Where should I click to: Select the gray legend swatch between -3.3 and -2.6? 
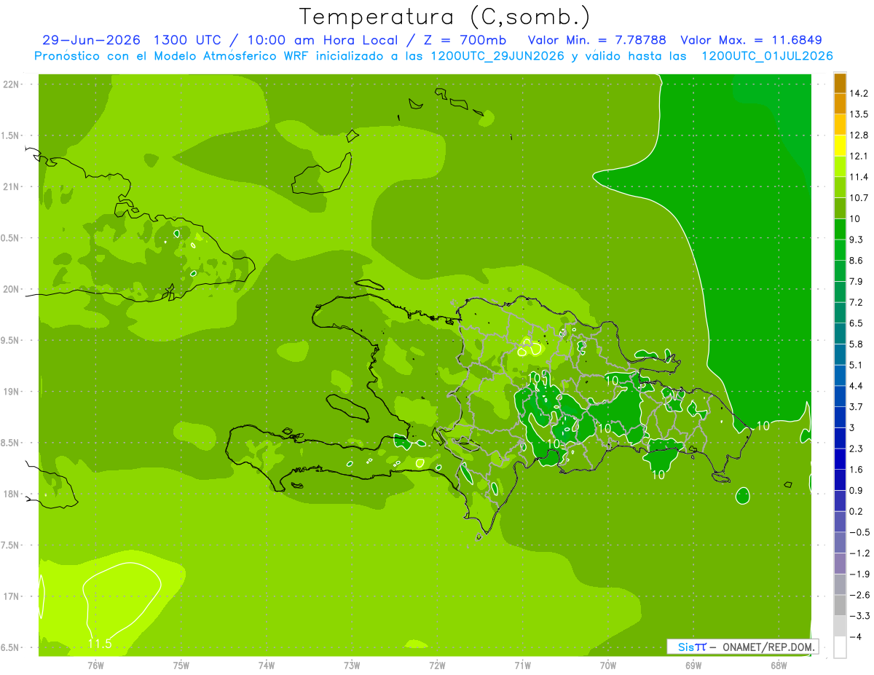[840, 606]
